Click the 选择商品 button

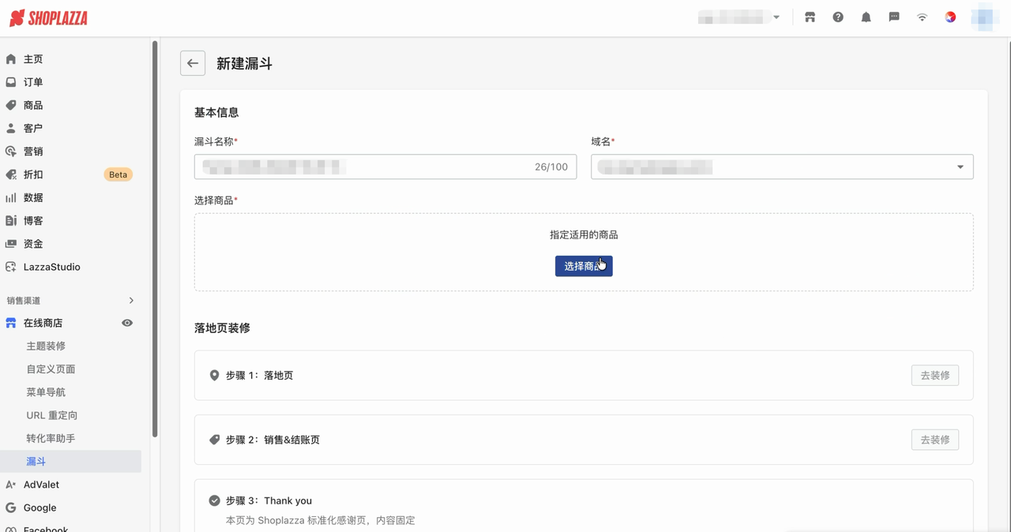(584, 266)
